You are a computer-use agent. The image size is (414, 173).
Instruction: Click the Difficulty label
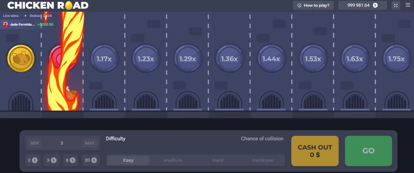point(116,138)
